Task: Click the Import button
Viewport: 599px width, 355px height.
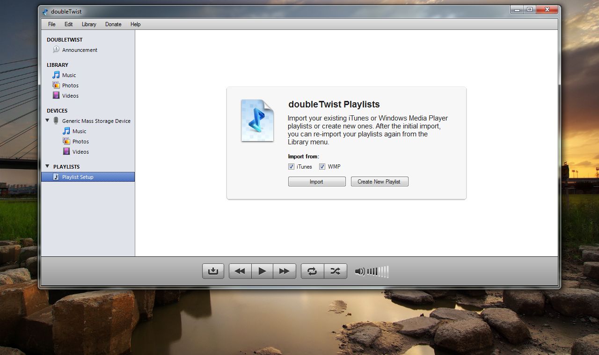Action: [x=317, y=182]
